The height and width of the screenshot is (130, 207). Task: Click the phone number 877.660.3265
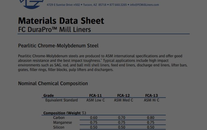118,5
